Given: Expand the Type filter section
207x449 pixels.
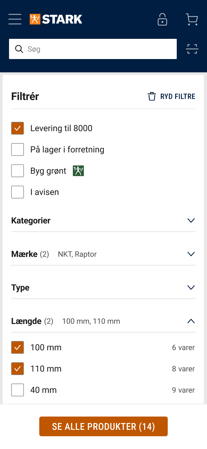Looking at the screenshot, I should click(x=191, y=288).
